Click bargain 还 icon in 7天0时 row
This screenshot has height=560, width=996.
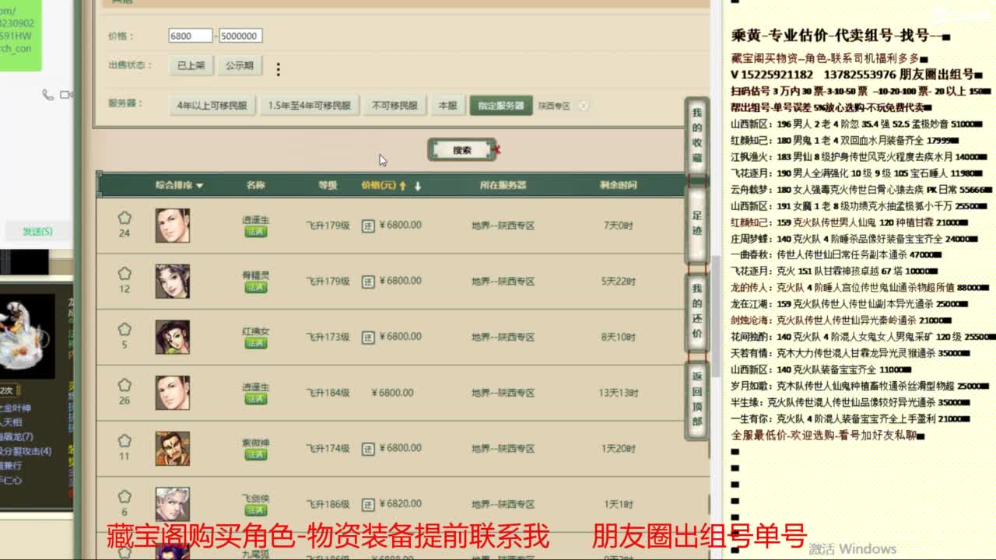coord(368,226)
